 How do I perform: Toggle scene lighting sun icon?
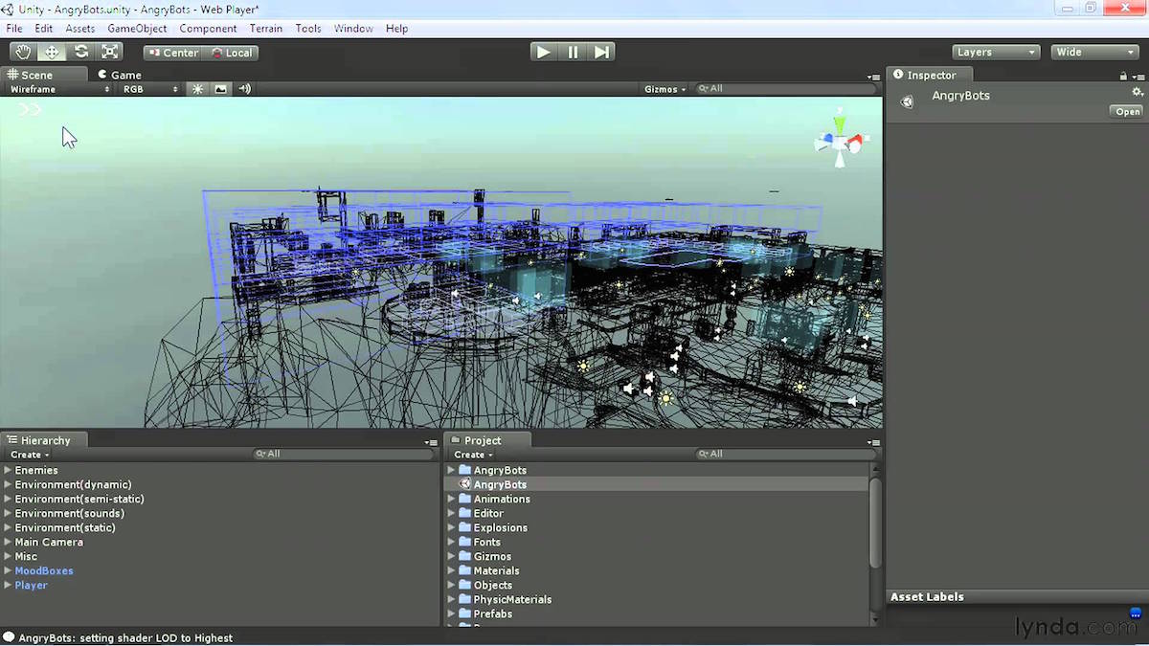pyautogui.click(x=198, y=89)
